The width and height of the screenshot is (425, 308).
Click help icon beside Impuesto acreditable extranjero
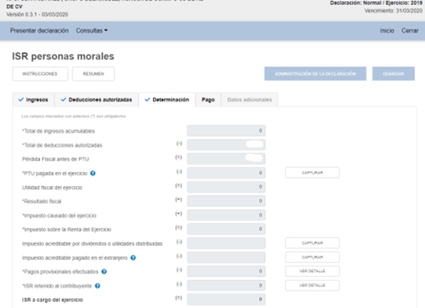tap(133, 257)
